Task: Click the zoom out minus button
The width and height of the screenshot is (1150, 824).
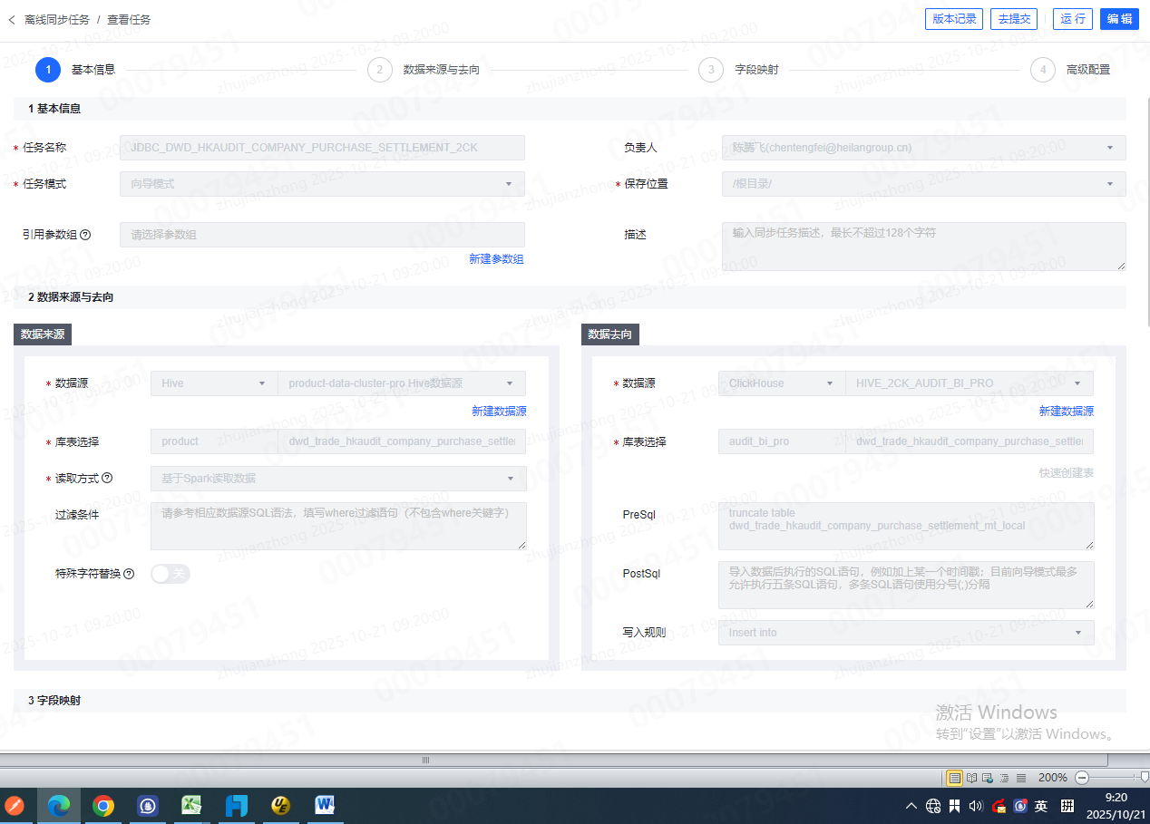Action: click(1081, 778)
